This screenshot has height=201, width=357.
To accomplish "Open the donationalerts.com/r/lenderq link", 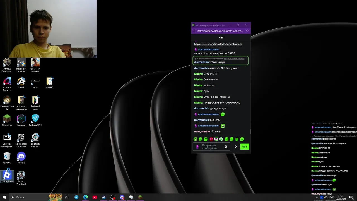I will pyautogui.click(x=218, y=44).
